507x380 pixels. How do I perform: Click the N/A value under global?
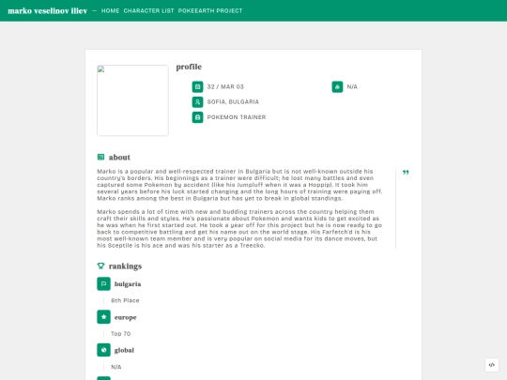point(116,367)
